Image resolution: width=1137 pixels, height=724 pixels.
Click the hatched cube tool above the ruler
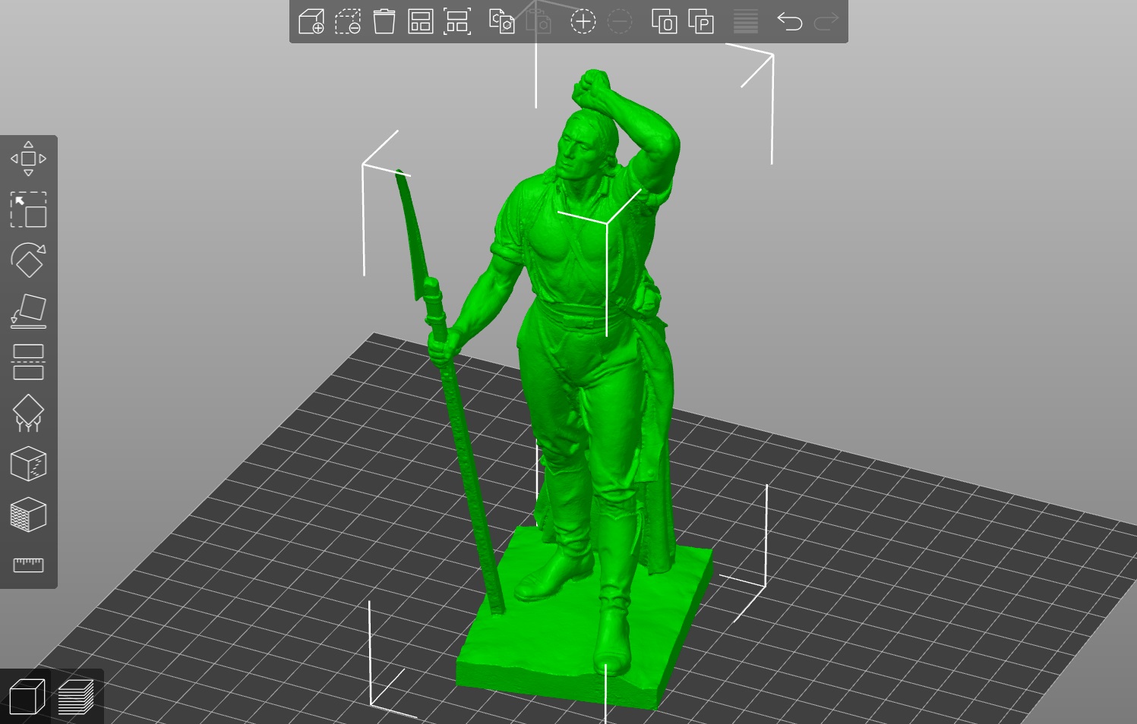click(28, 515)
